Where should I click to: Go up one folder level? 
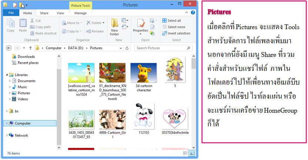[30, 48]
